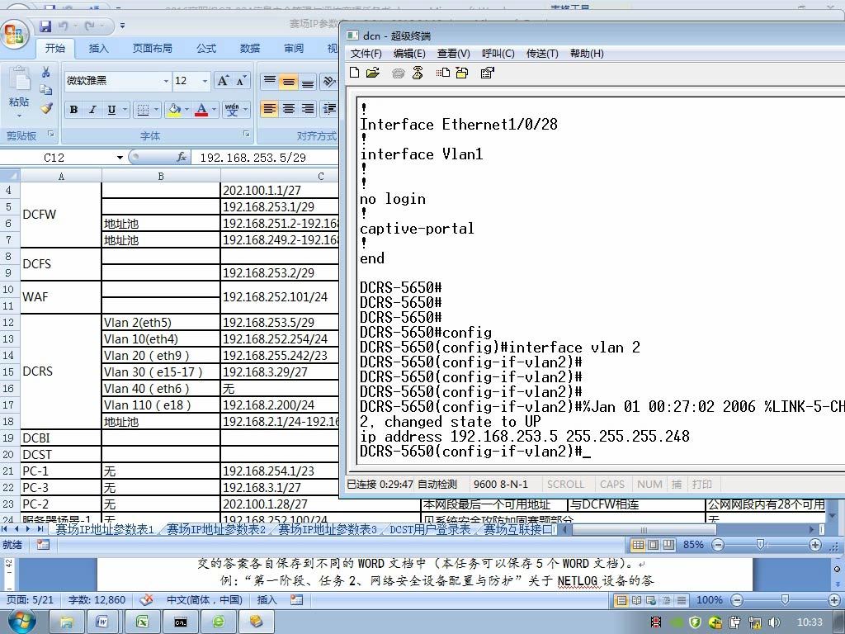The image size is (845, 634).
Task: Click the decrease indent icon
Action: tap(329, 110)
